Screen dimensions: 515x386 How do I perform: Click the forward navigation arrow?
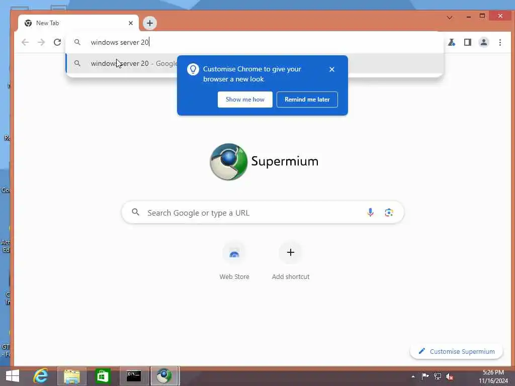pyautogui.click(x=41, y=42)
